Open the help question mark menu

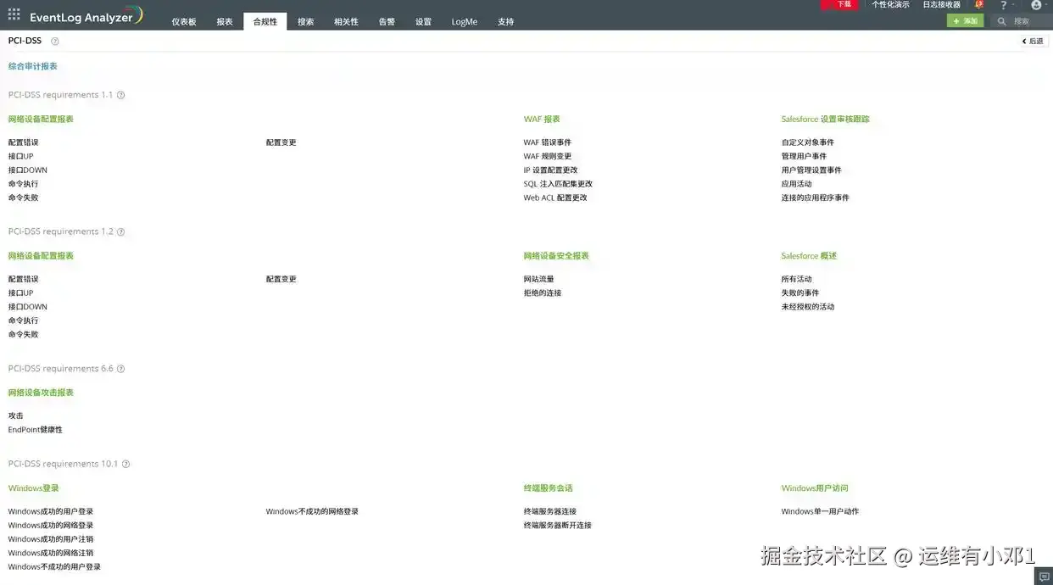click(1004, 5)
